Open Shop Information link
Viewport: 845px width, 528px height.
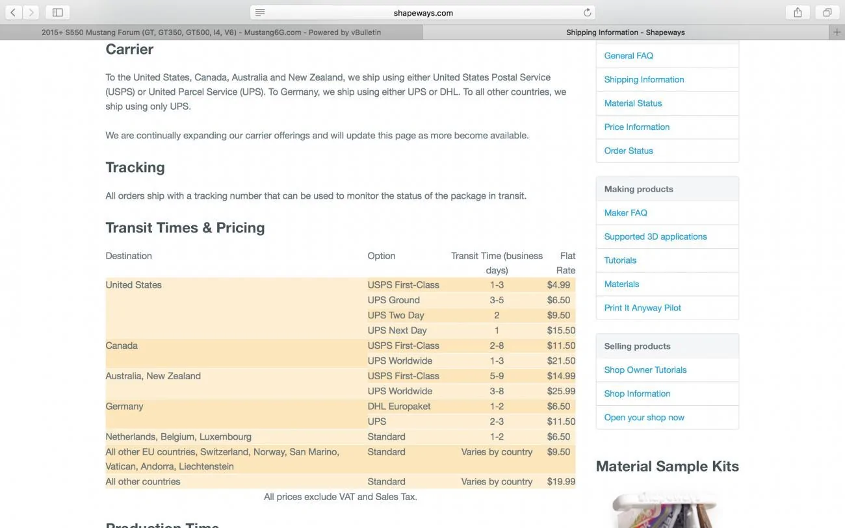637,394
